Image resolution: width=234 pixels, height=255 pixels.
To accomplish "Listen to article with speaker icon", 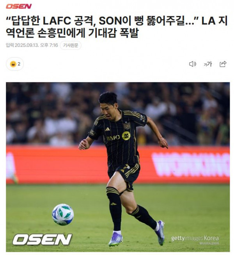I will [x=193, y=64].
